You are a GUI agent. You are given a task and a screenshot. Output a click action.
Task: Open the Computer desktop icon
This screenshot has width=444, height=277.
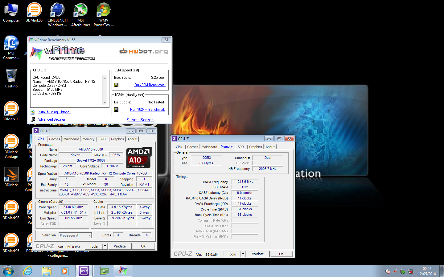tap(11, 12)
